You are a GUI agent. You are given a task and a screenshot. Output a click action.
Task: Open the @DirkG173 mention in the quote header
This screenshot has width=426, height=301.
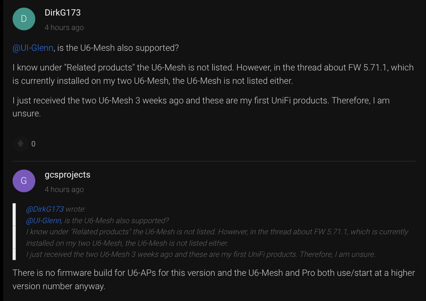[x=45, y=209]
